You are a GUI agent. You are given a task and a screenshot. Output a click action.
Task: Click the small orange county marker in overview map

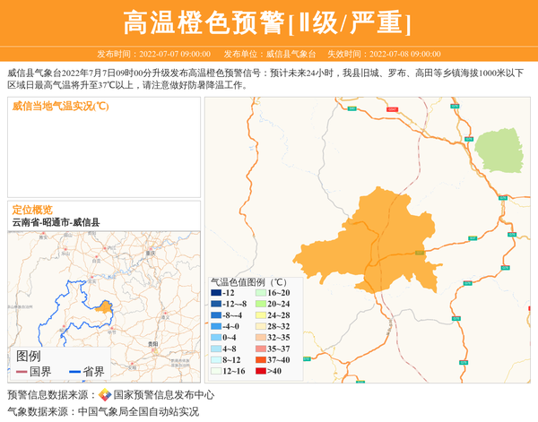pos(103,307)
